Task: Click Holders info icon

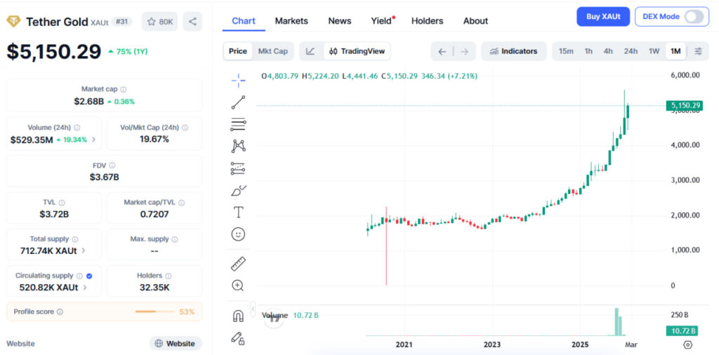Action: point(169,276)
